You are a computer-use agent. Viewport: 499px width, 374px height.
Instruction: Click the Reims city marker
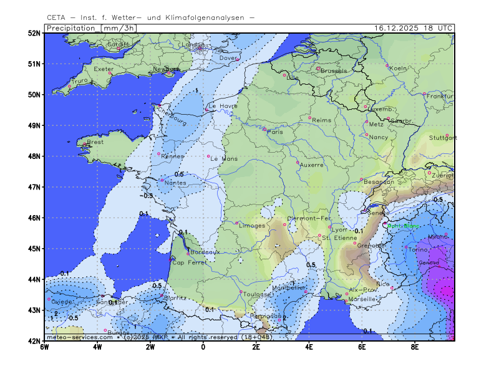click(309, 117)
